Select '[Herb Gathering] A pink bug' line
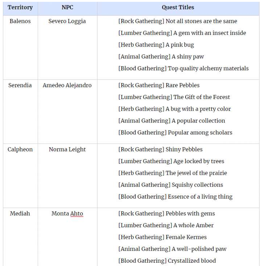The height and width of the screenshot is (266, 265). 156,45
